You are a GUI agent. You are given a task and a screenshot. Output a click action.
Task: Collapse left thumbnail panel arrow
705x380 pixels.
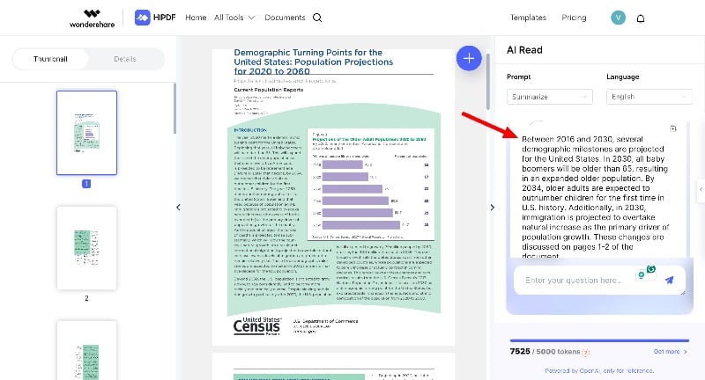tap(179, 208)
